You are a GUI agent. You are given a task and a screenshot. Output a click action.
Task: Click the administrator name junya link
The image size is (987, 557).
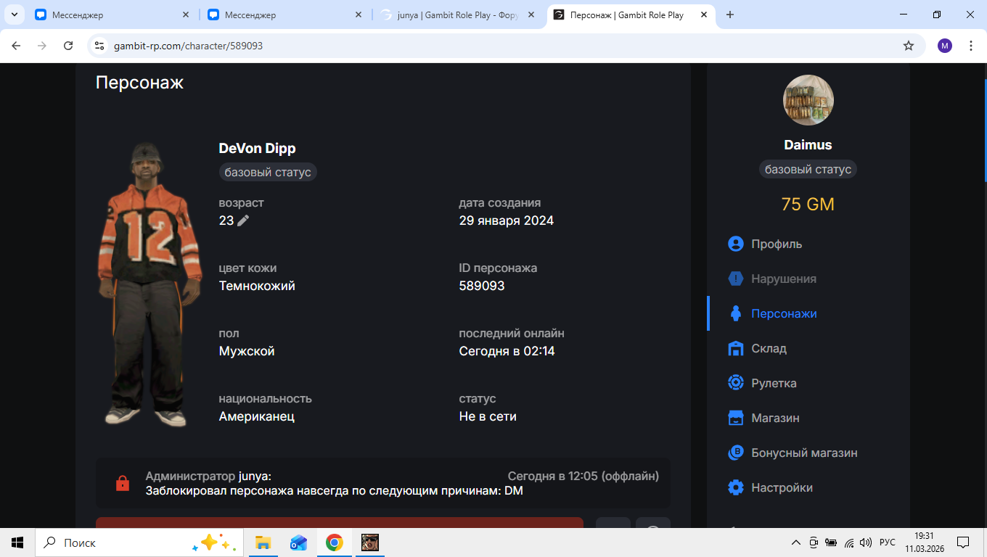pyautogui.click(x=254, y=476)
